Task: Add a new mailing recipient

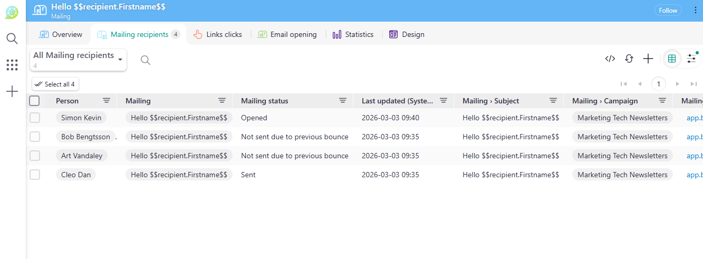Action: (648, 59)
